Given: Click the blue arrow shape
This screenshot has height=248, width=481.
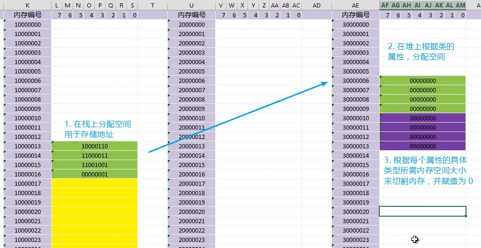Looking at the screenshot, I should (238, 117).
